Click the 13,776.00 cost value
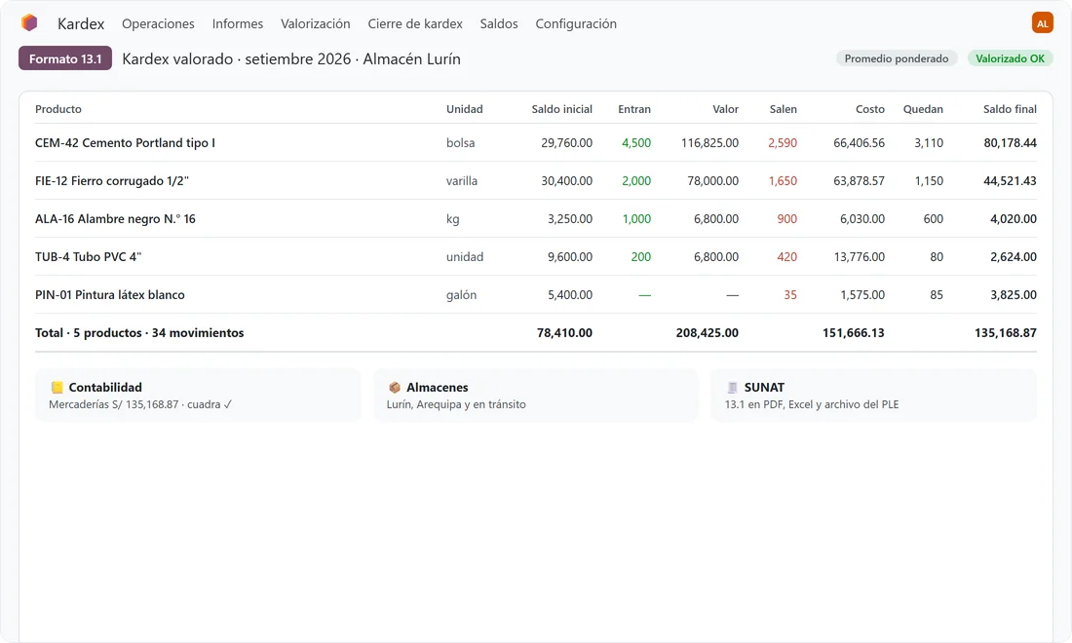Viewport: 1072px width, 643px height. click(x=860, y=257)
